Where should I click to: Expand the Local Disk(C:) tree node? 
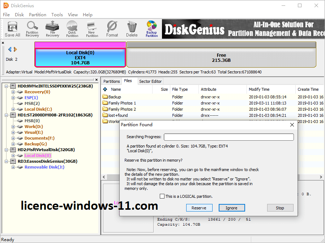pos(13,109)
